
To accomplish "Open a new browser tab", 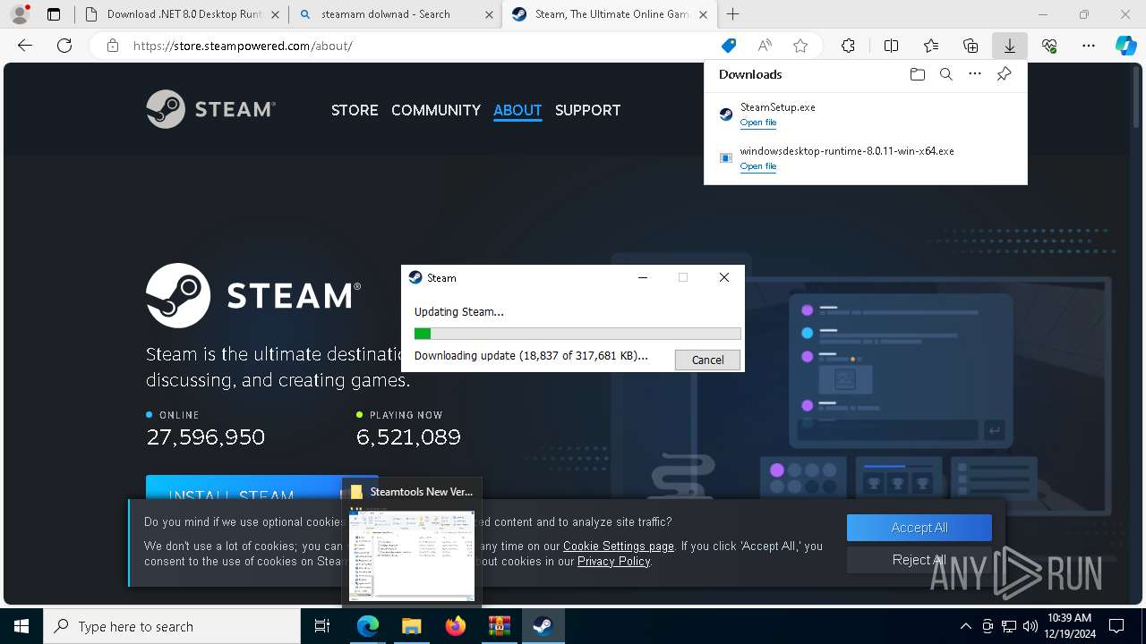I will point(732,14).
